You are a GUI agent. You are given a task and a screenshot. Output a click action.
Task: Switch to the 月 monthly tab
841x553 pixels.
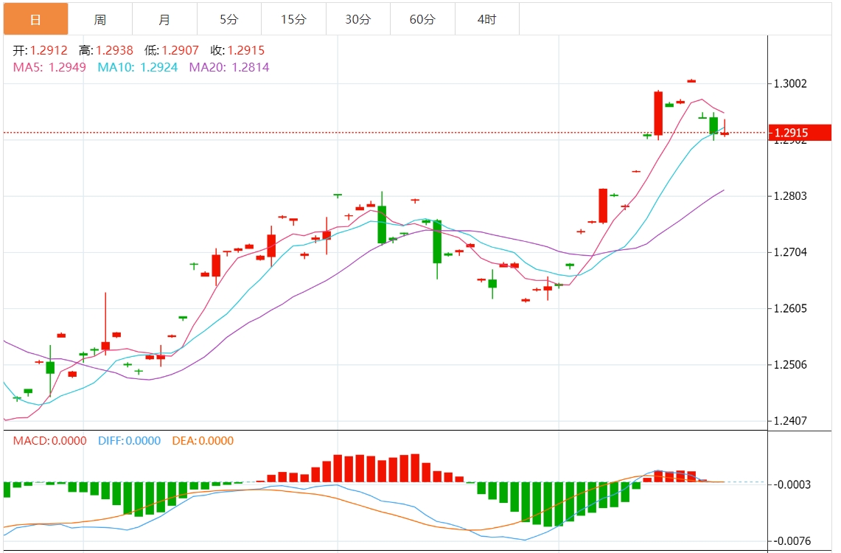coord(164,19)
